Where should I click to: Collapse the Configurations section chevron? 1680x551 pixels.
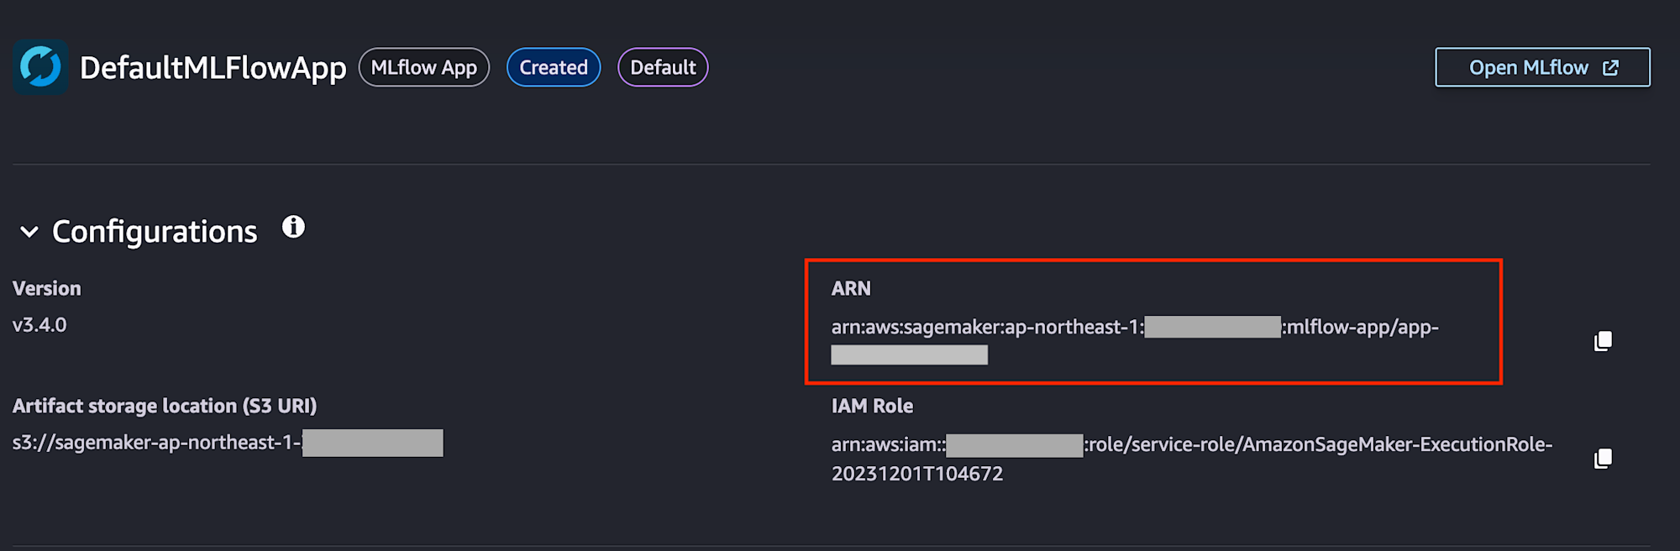29,232
